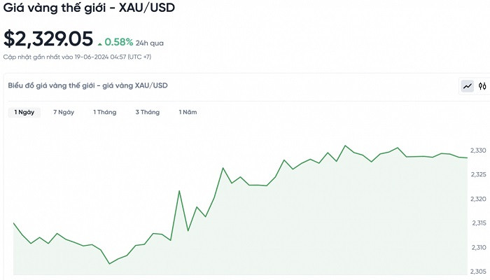Open the 3 Tháng chart period
Viewport: 490px width, 280px height.
coord(148,112)
